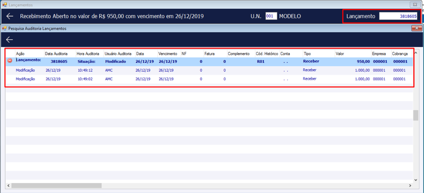Click the Vencimento column header
Viewport: 424px width, 193px height.
[x=167, y=54]
